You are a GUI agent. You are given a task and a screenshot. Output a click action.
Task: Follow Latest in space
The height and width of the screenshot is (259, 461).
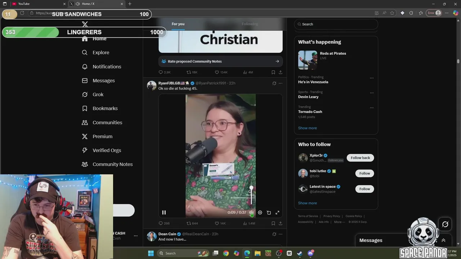click(364, 189)
